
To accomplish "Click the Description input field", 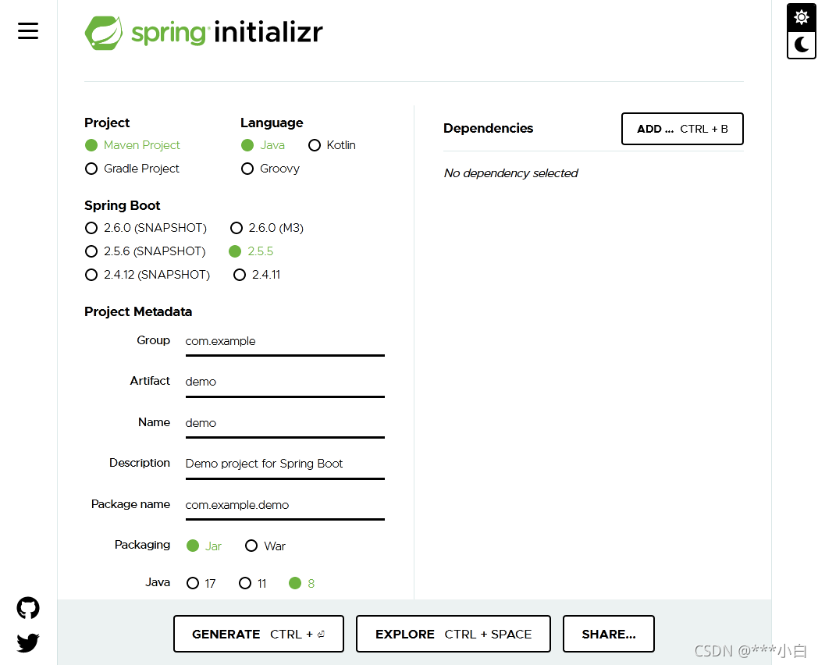I will click(285, 464).
